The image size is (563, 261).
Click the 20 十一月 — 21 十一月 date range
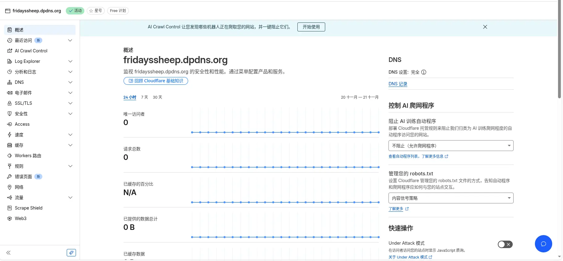tap(360, 97)
